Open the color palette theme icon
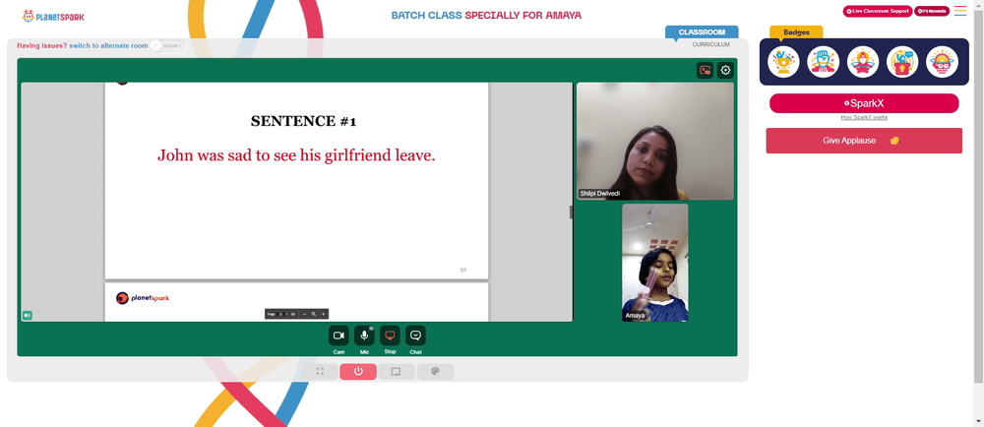Image resolution: width=984 pixels, height=427 pixels. tap(436, 372)
